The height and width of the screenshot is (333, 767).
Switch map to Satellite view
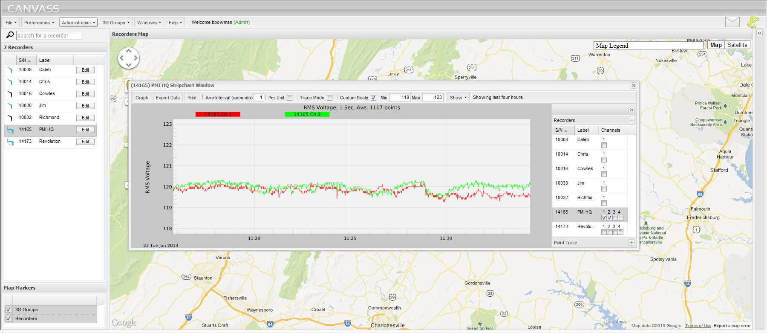737,45
